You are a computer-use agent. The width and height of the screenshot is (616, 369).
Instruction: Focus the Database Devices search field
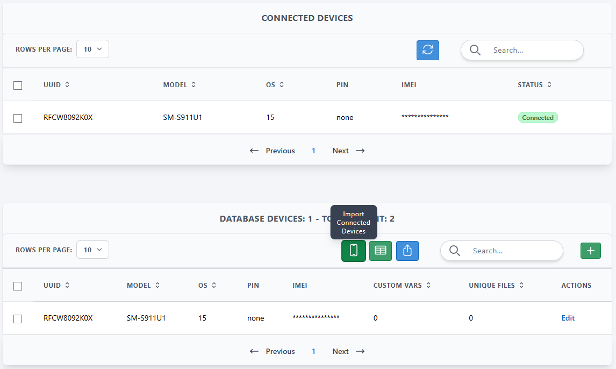pyautogui.click(x=502, y=251)
